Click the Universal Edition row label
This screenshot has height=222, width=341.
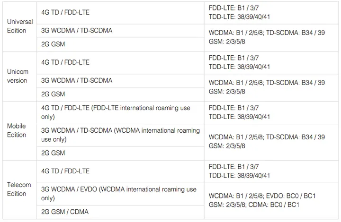tap(20, 26)
